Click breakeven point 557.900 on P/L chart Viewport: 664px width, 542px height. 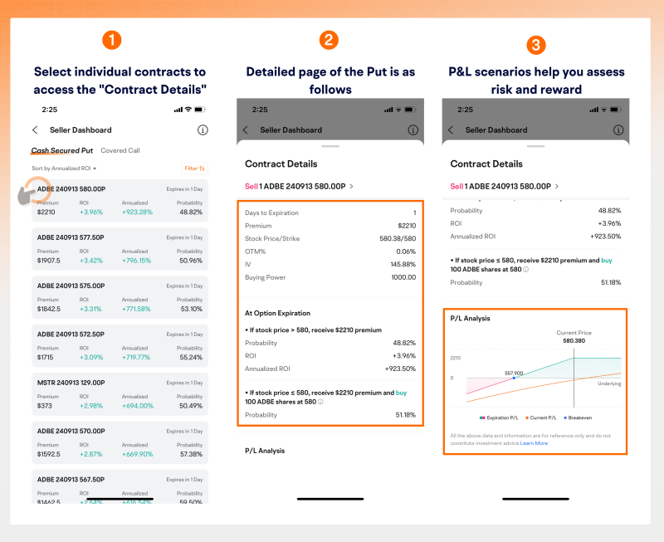[514, 378]
